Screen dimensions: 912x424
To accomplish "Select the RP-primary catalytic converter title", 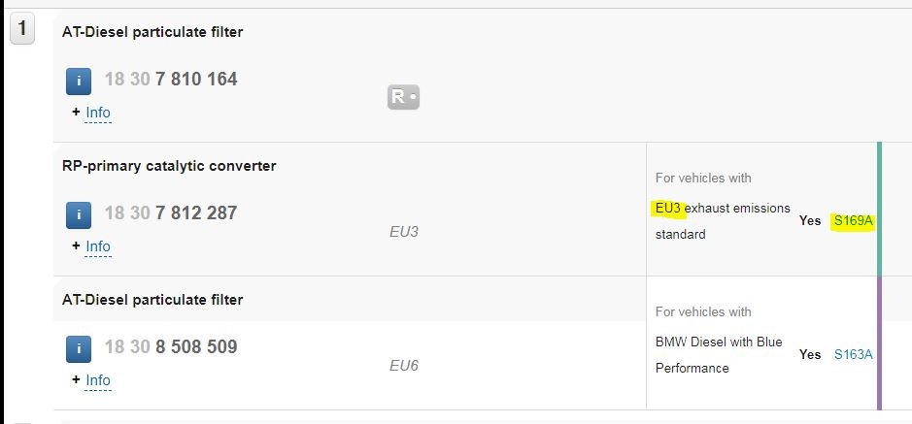I will pyautogui.click(x=169, y=166).
